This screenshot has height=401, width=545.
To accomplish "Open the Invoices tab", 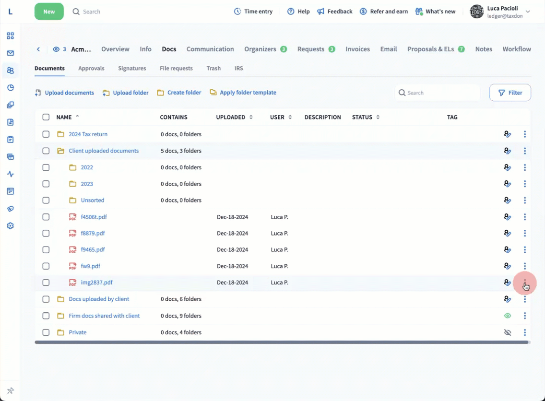I will click(x=357, y=49).
